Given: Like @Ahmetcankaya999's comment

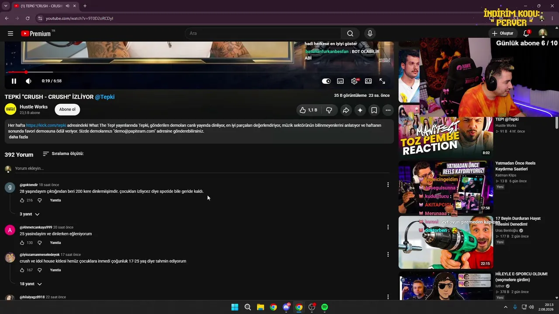Looking at the screenshot, I should tap(22, 242).
